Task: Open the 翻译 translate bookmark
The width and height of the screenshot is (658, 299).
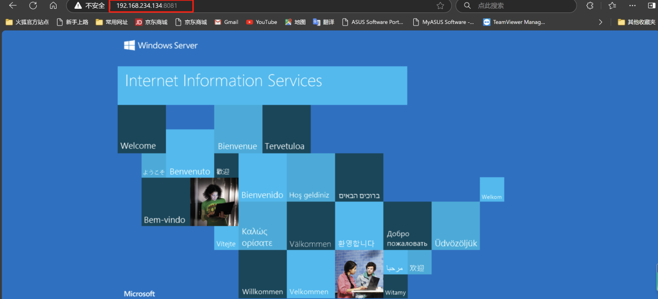Action: coord(324,22)
